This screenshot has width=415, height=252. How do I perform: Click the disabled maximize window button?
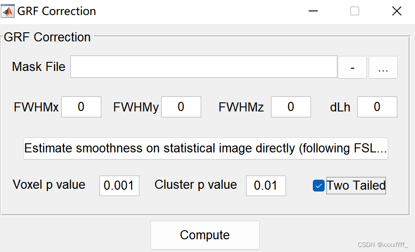[x=355, y=11]
